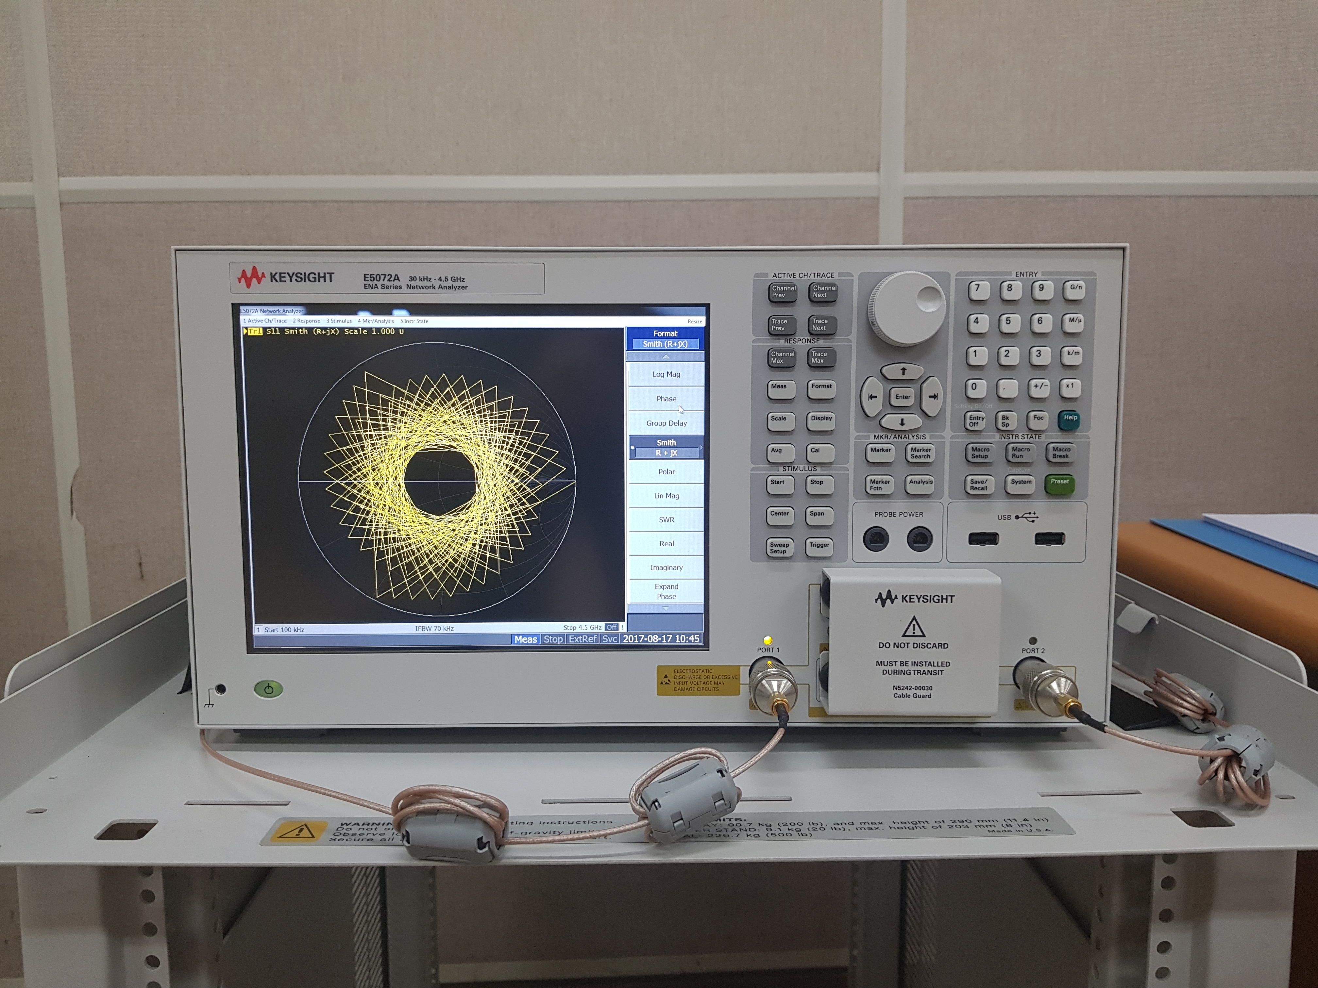Open the Polar format submenu softkey
Viewport: 1318px width, 988px height.
pyautogui.click(x=666, y=471)
